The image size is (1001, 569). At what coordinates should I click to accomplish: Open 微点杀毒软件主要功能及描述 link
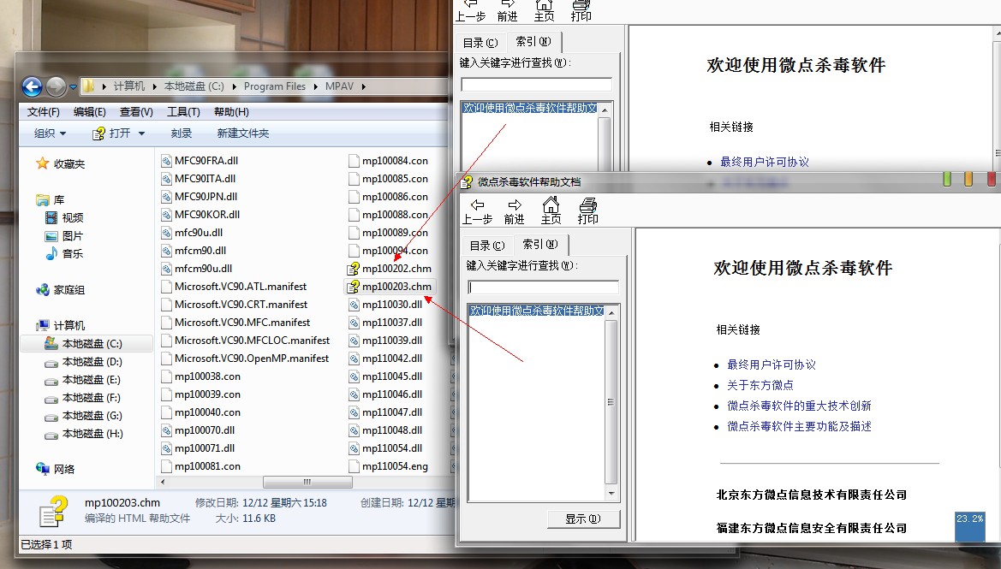pos(799,426)
